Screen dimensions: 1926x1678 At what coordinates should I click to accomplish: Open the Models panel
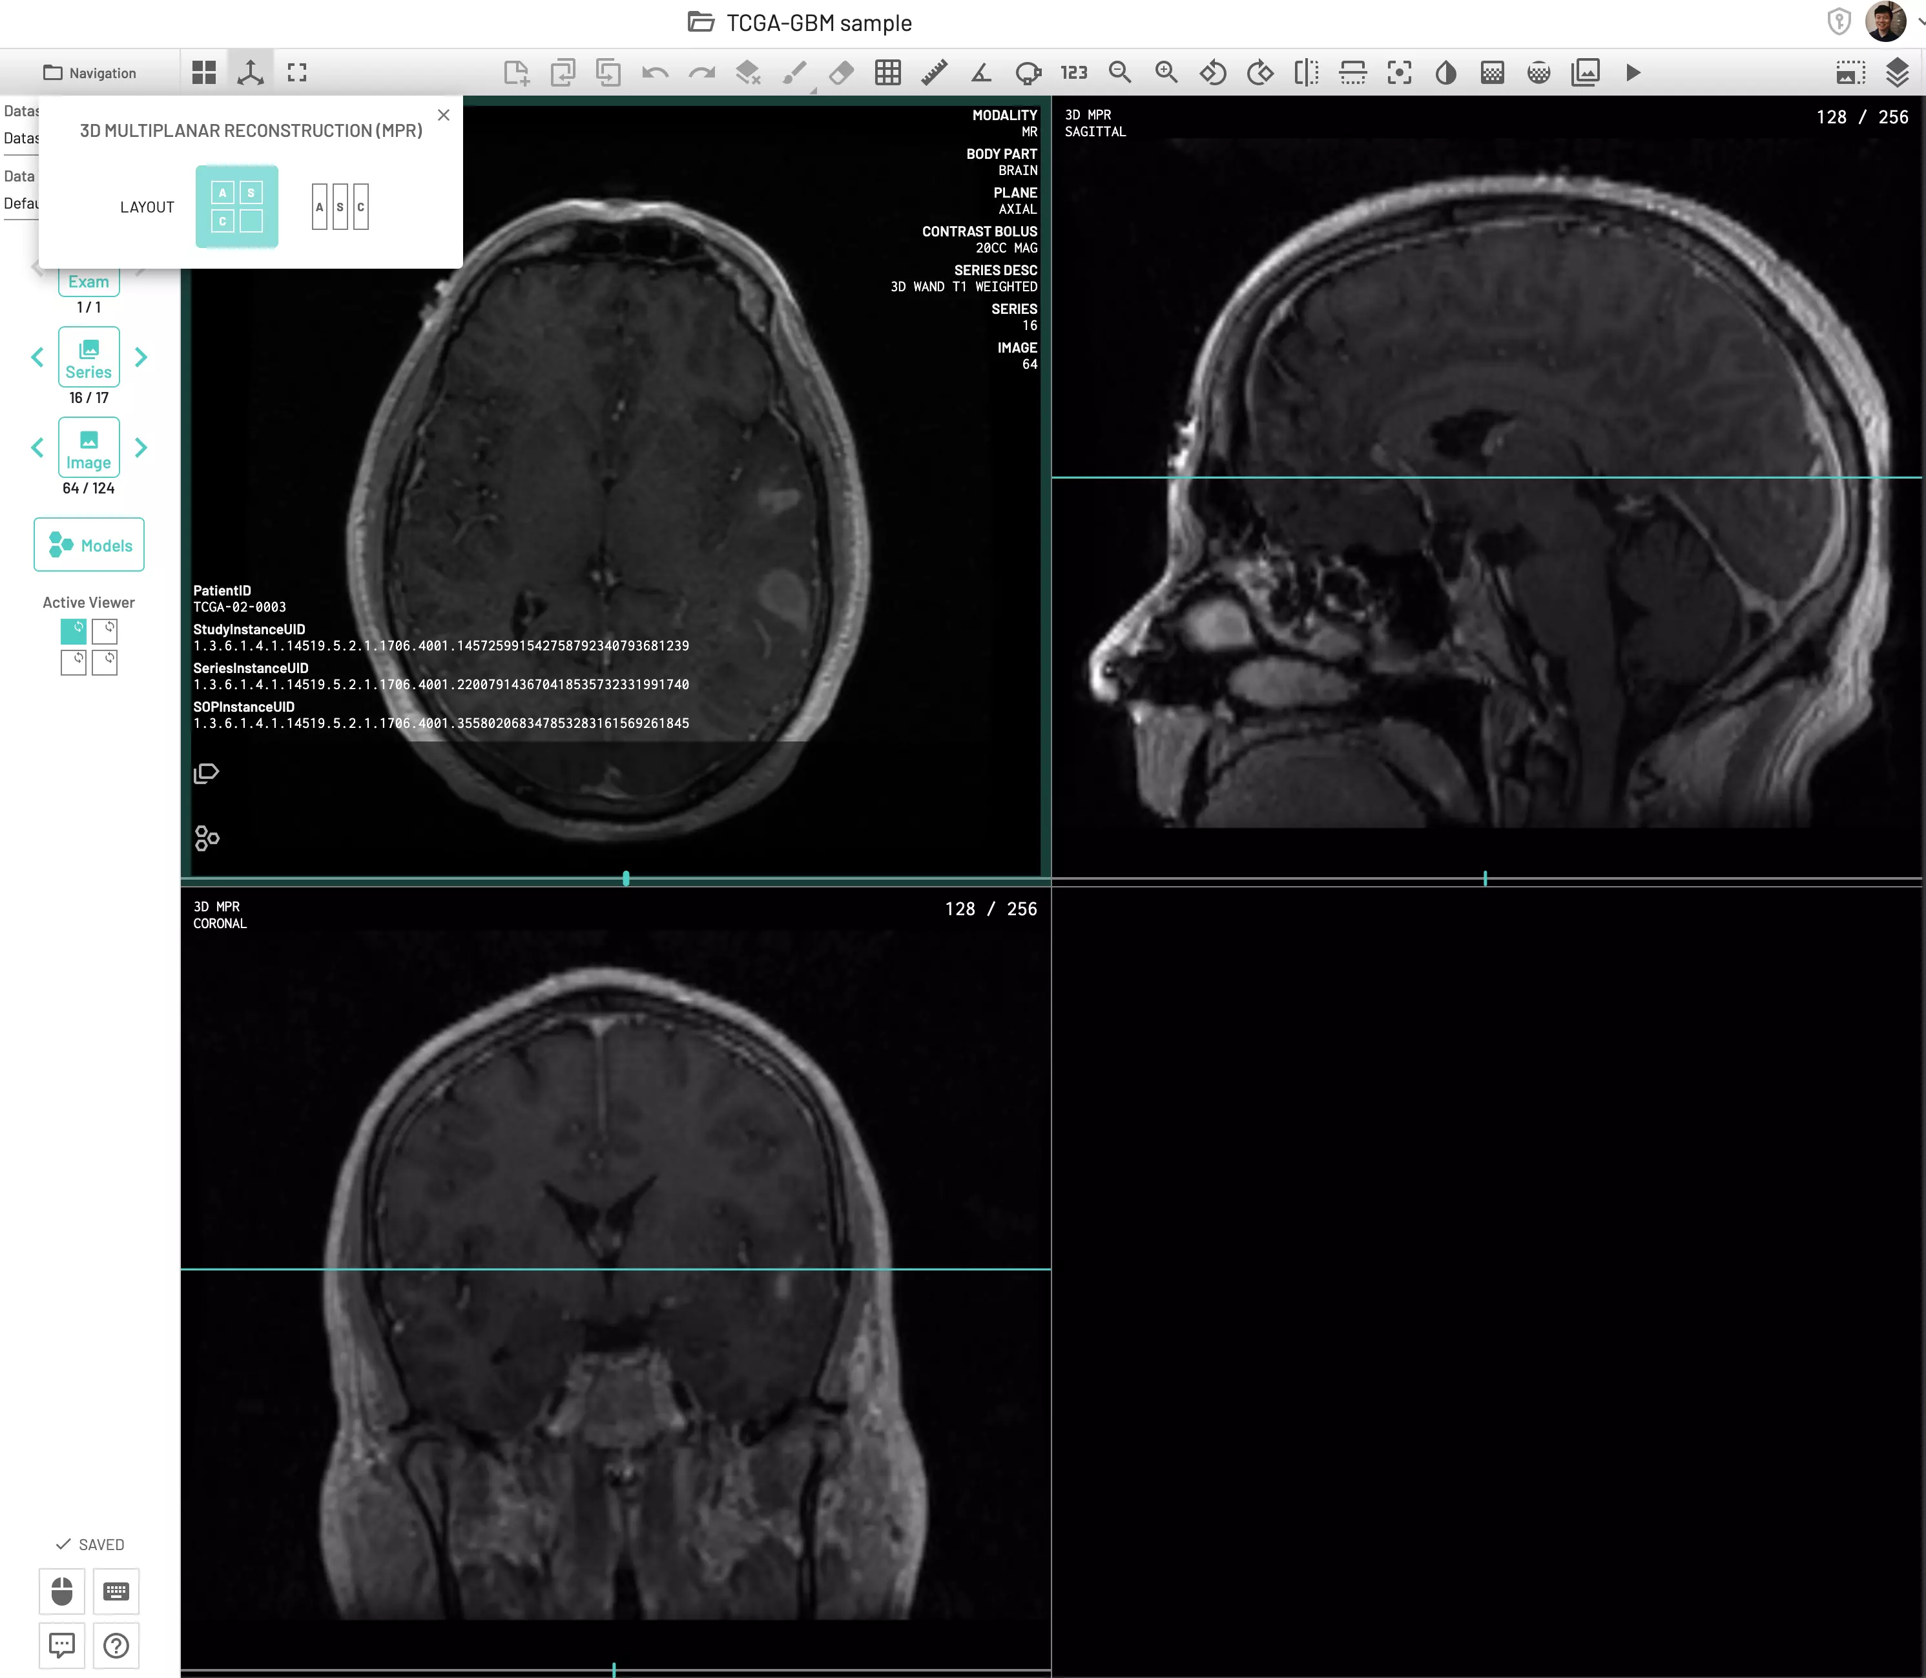click(x=89, y=545)
